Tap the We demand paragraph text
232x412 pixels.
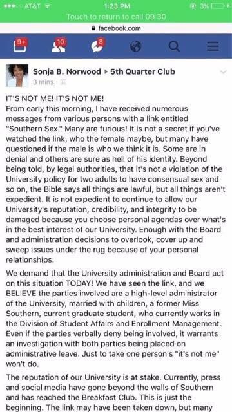click(x=115, y=319)
